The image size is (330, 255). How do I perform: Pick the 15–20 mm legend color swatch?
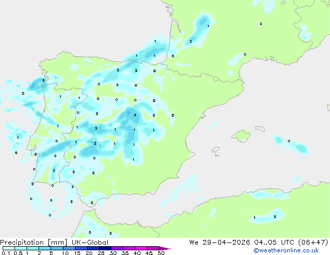click(x=81, y=248)
